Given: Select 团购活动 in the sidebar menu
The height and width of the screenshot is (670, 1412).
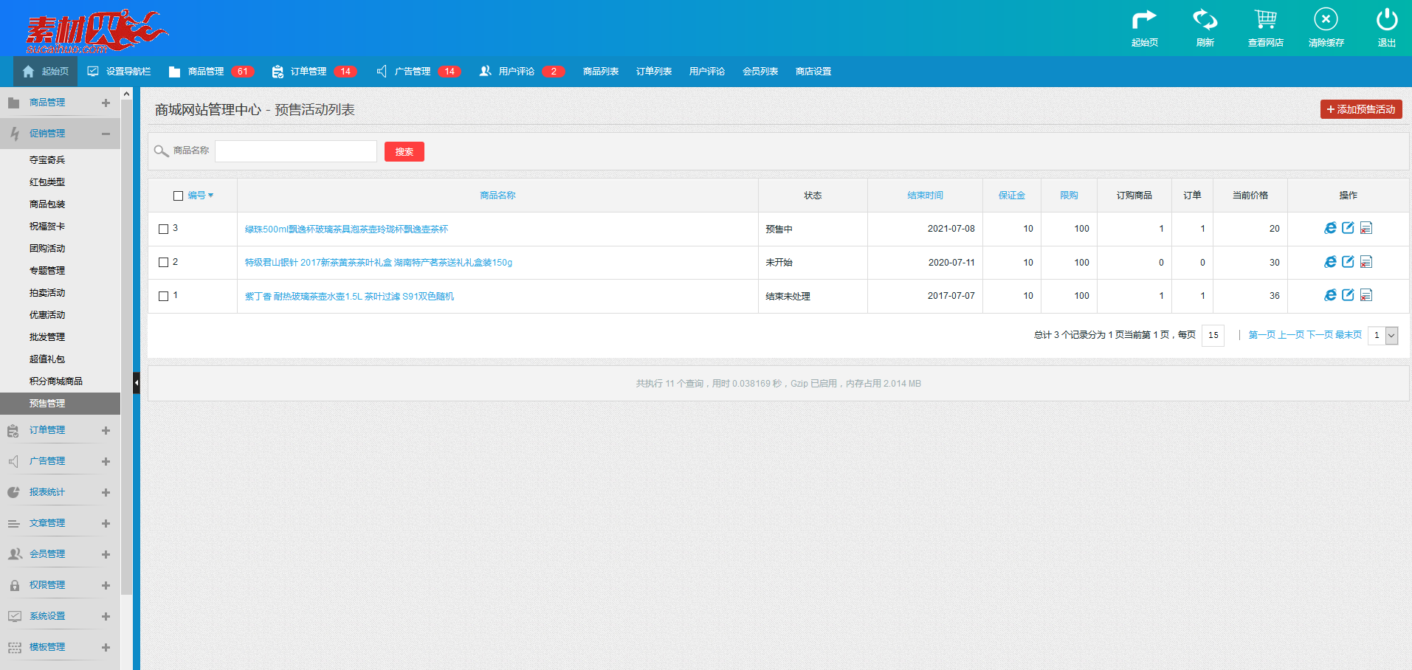Looking at the screenshot, I should click(x=47, y=249).
